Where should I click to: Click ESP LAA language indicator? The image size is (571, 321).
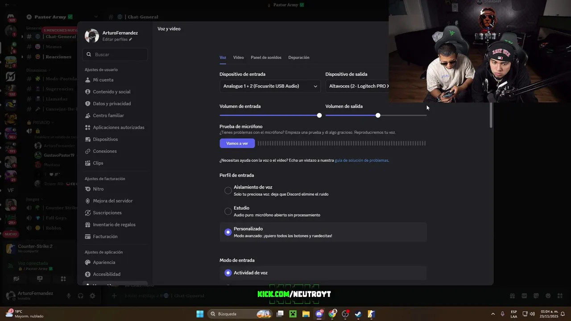click(514, 314)
